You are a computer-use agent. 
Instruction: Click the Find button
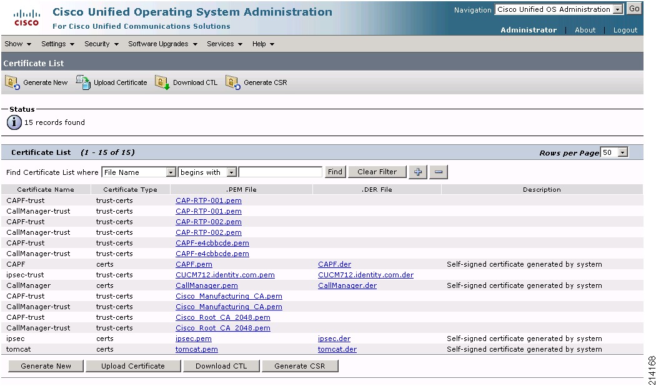335,172
